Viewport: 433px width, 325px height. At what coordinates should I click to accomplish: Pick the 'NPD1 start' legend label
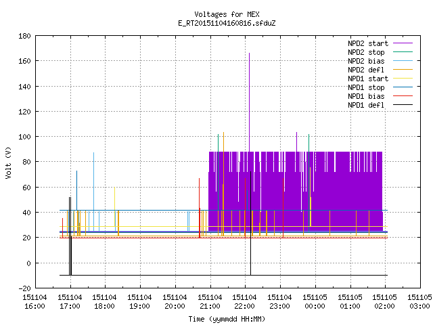(x=368, y=79)
